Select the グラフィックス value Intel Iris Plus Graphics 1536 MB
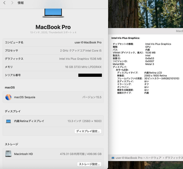 81,59
